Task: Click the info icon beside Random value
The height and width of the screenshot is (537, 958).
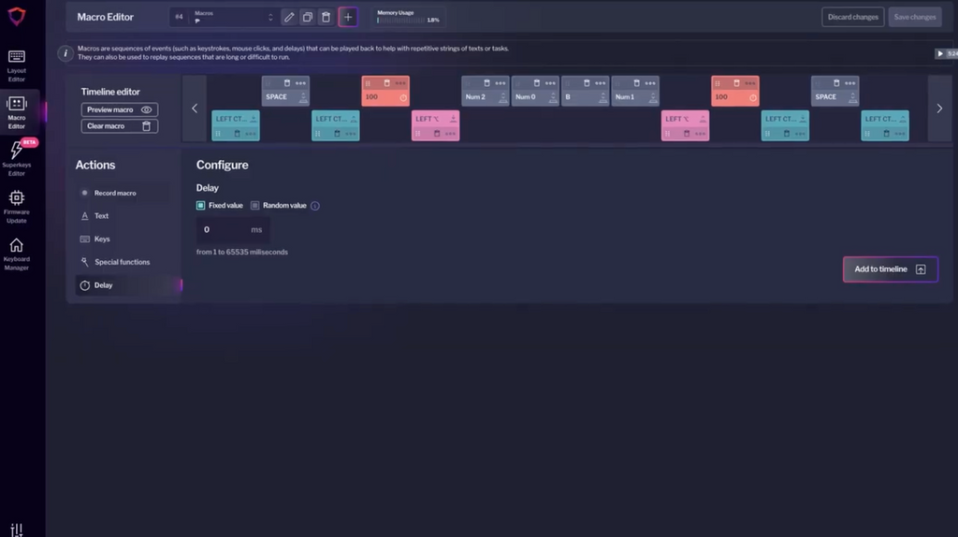Action: tap(314, 206)
